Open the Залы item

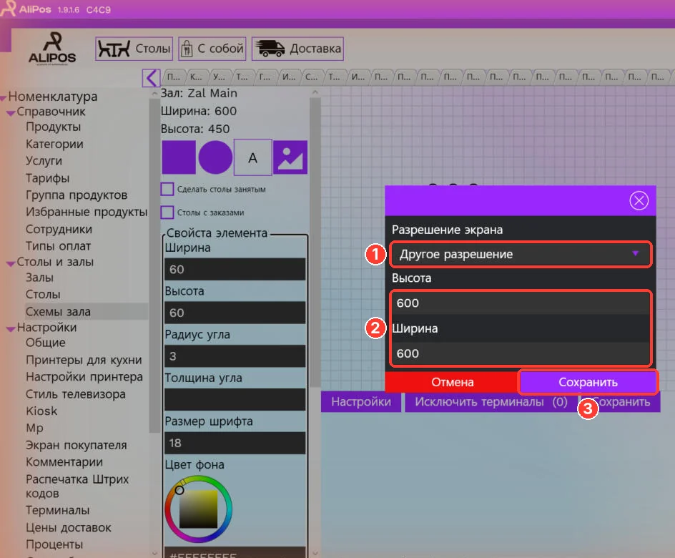pos(39,278)
